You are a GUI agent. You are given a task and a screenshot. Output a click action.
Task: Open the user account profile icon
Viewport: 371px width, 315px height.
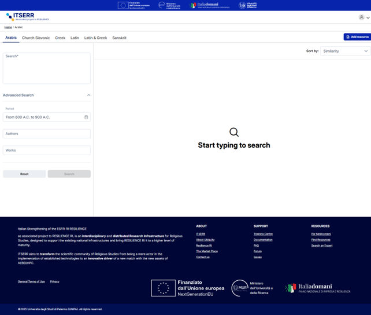(362, 17)
